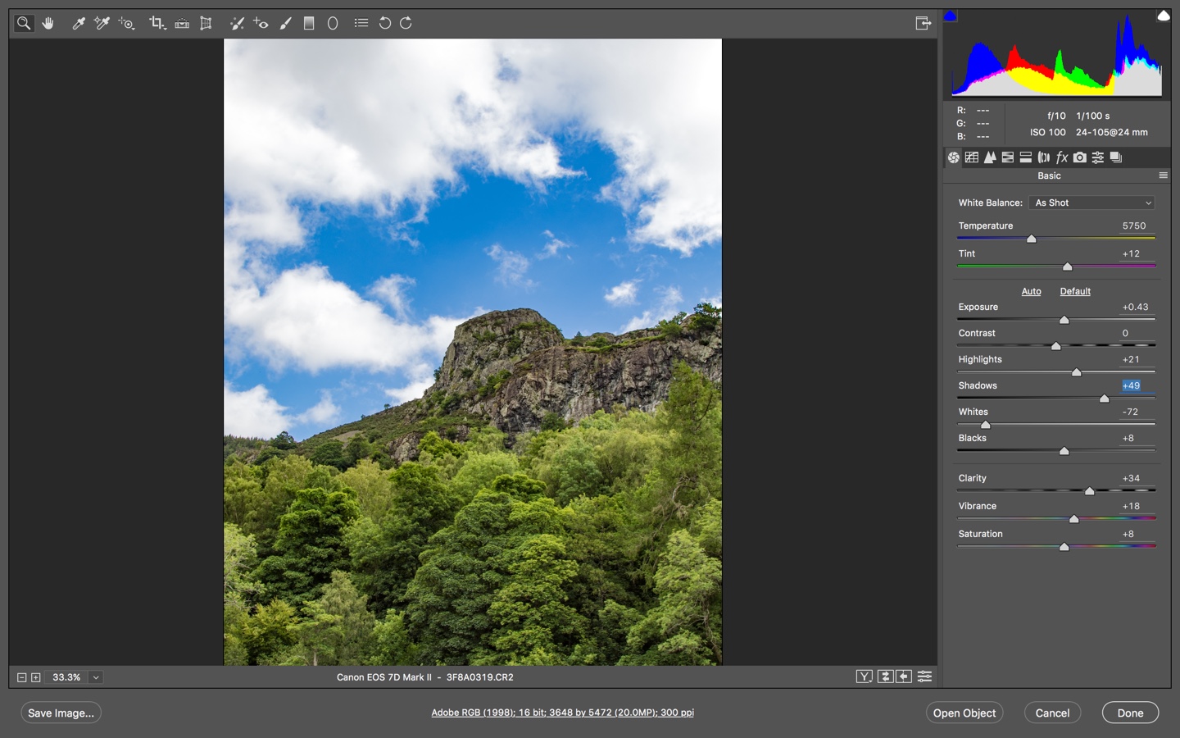
Task: Select the Hand tool
Action: [x=48, y=23]
